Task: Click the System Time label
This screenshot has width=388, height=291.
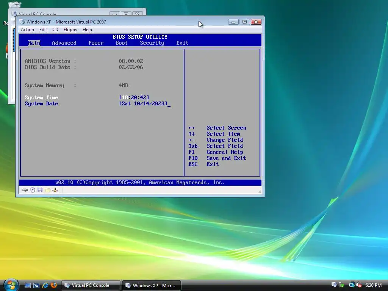Action: (42, 97)
